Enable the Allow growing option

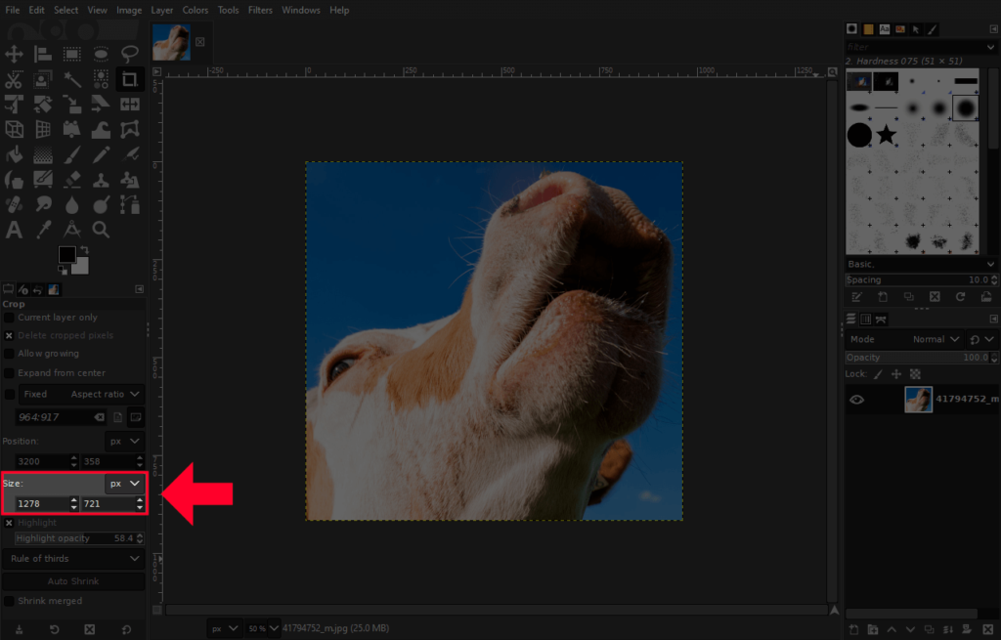click(x=10, y=354)
